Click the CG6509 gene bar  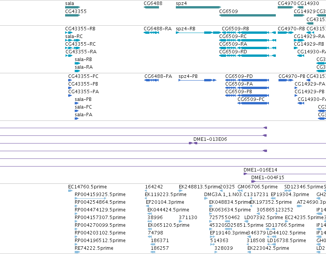pyautogui.click(x=247, y=15)
